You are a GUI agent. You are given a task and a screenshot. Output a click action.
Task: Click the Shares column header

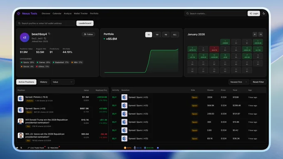[x=210, y=90]
